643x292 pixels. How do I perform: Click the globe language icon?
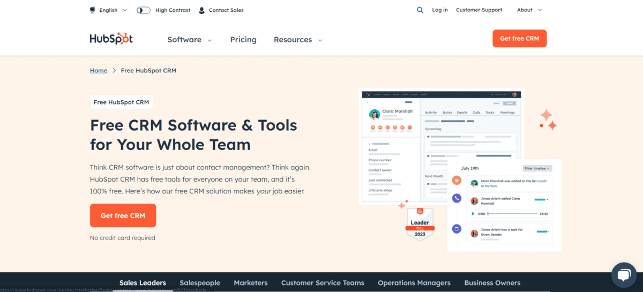coord(93,10)
